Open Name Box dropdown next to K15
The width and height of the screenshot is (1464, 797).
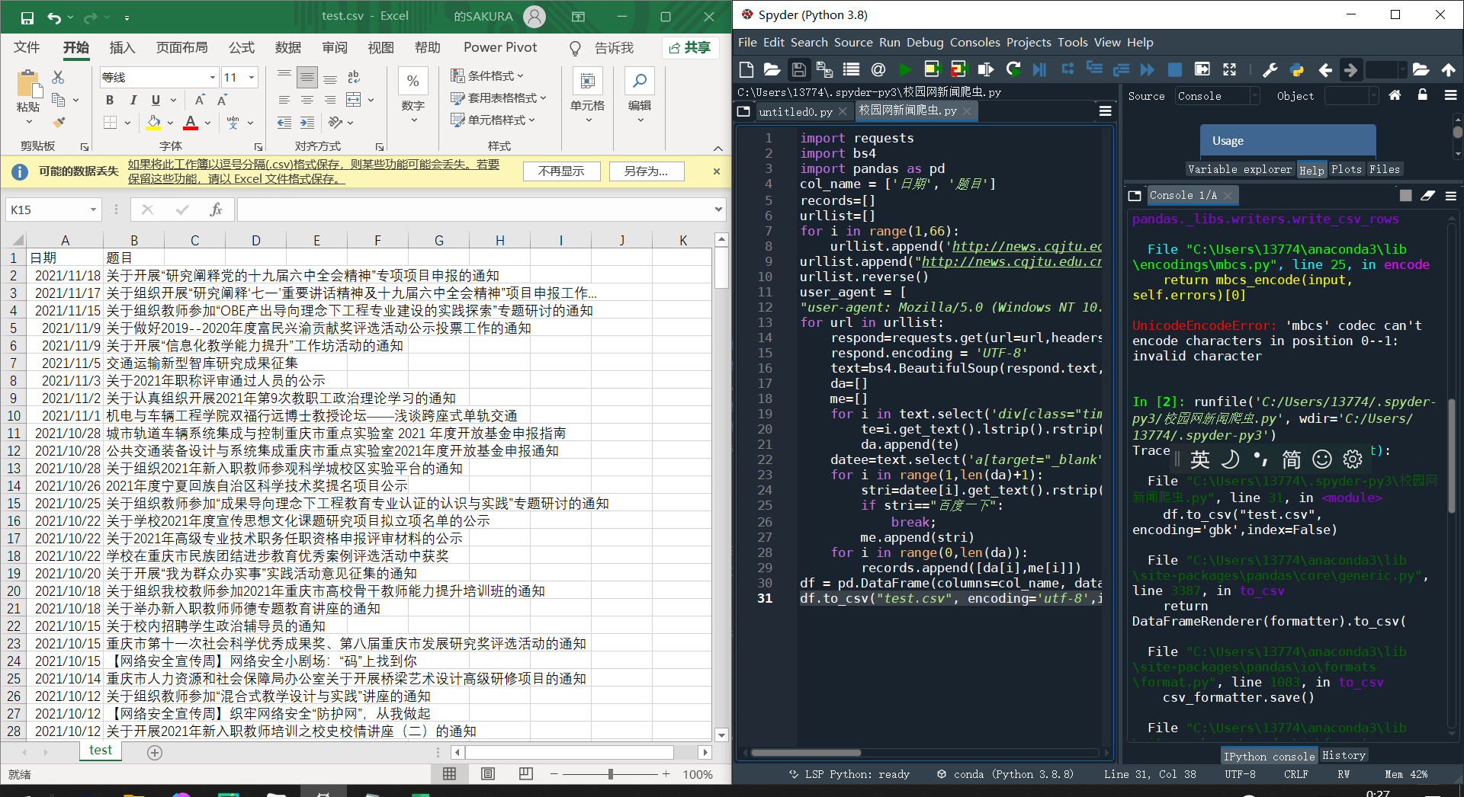coord(93,210)
